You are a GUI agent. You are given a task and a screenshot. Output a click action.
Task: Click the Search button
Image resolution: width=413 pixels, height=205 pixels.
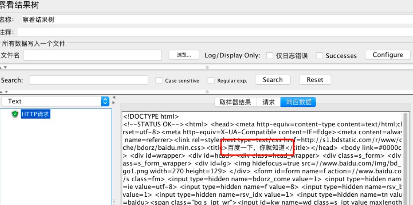click(x=273, y=80)
